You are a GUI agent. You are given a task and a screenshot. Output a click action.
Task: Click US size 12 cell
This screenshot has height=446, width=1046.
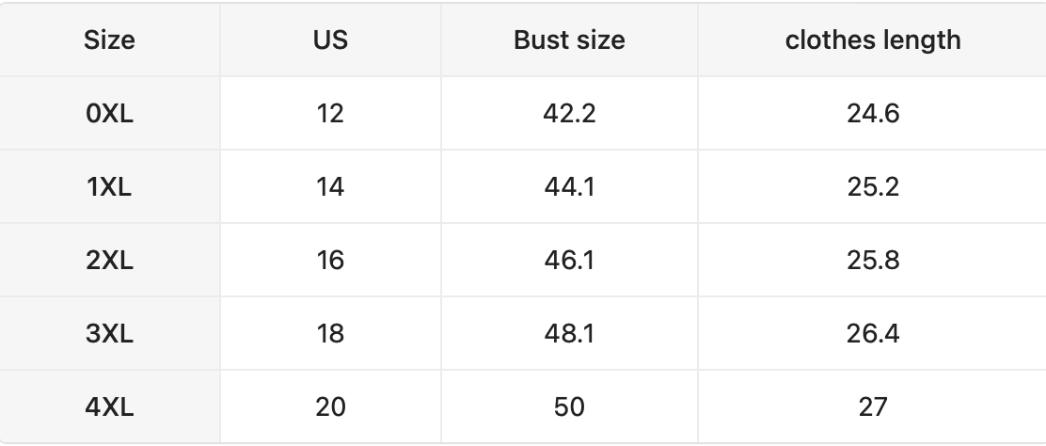(330, 114)
